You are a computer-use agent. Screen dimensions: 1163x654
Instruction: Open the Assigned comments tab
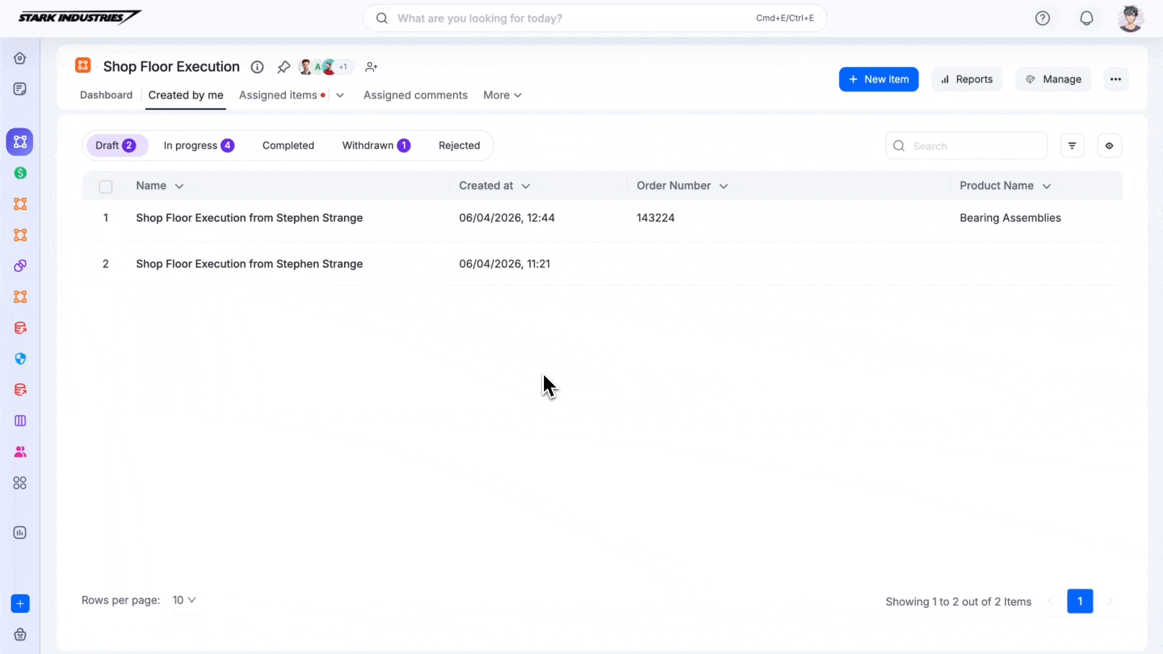tap(416, 95)
